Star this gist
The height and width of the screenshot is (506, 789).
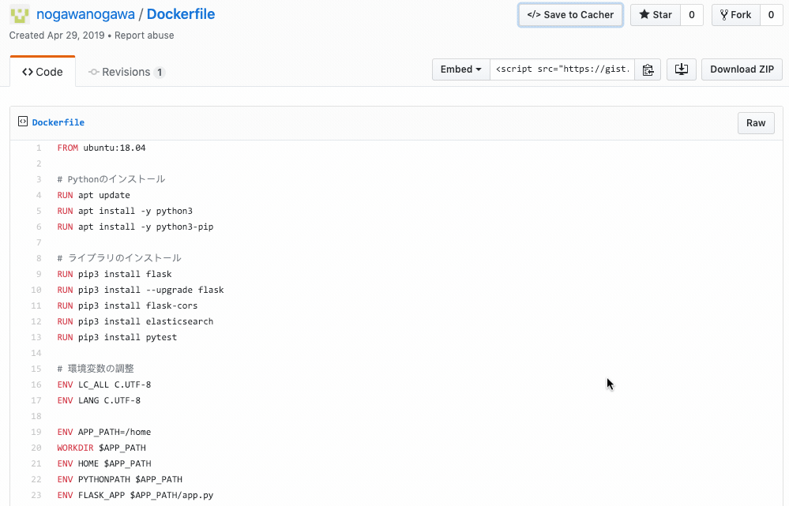point(656,14)
